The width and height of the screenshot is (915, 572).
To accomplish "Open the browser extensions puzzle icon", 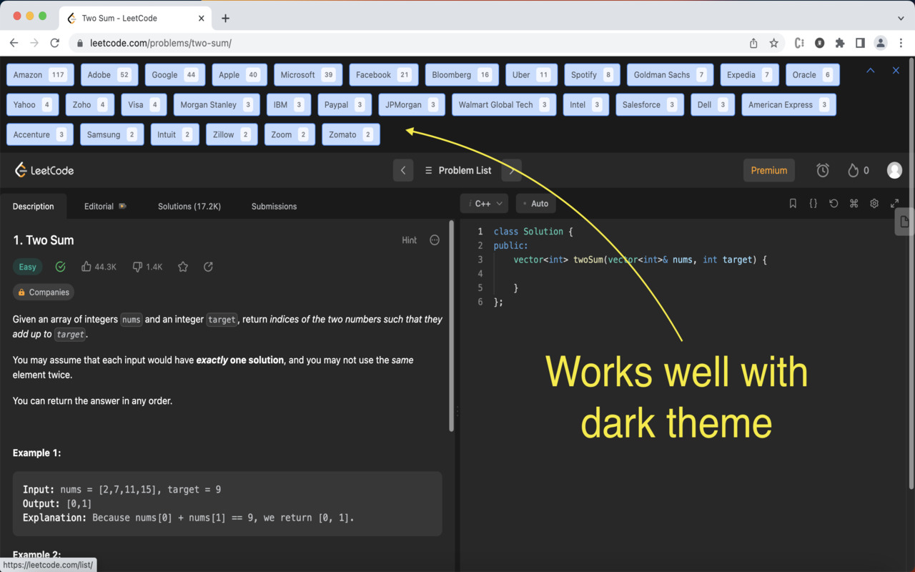I will [840, 43].
